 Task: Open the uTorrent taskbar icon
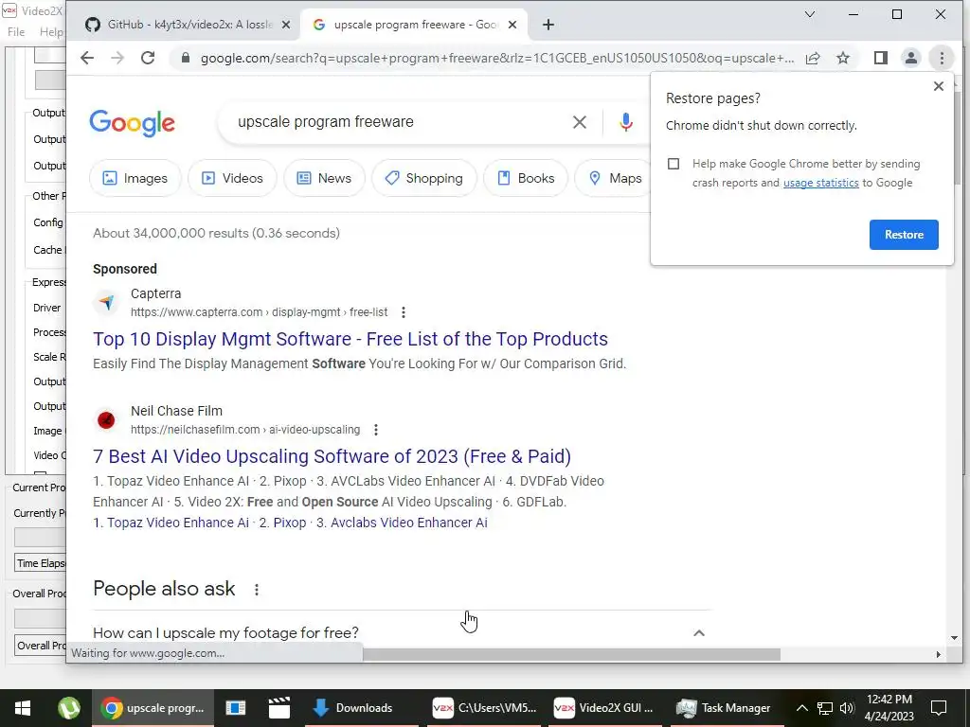pyautogui.click(x=68, y=708)
